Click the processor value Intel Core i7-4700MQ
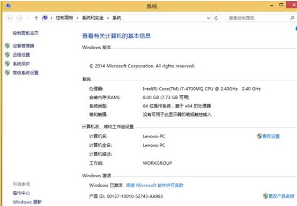The height and width of the screenshot is (206, 297). click(x=202, y=89)
